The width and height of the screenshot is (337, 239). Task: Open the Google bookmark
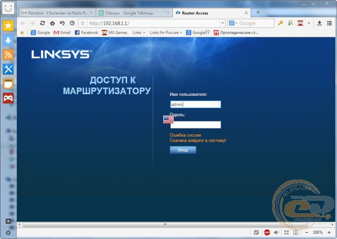[40, 33]
